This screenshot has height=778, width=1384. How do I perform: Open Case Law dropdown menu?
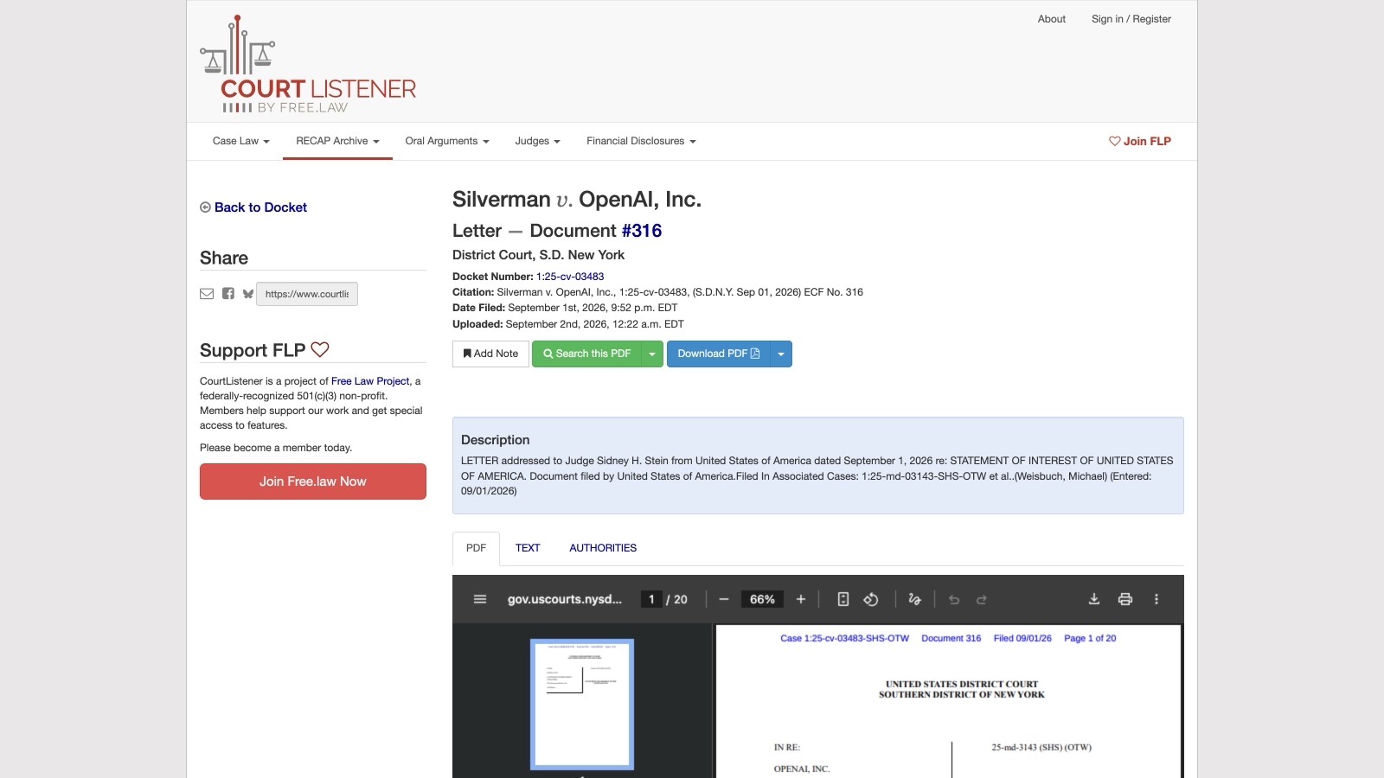(x=241, y=141)
